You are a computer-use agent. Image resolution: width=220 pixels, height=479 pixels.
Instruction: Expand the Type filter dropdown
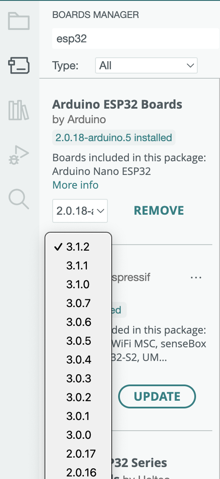146,65
